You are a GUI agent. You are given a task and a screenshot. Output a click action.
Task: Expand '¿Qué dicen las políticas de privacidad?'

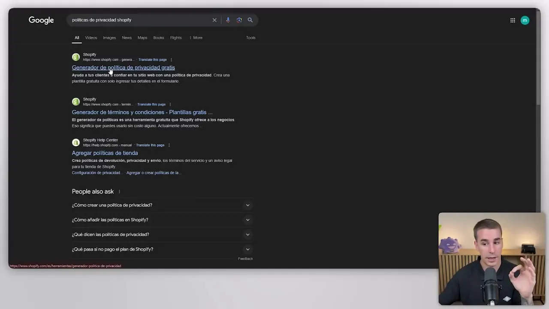(162, 234)
